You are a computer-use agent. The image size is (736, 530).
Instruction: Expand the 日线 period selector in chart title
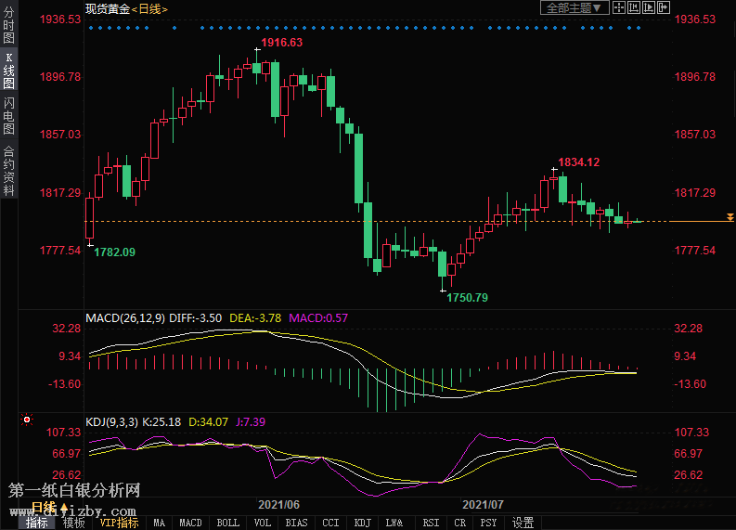tap(147, 8)
